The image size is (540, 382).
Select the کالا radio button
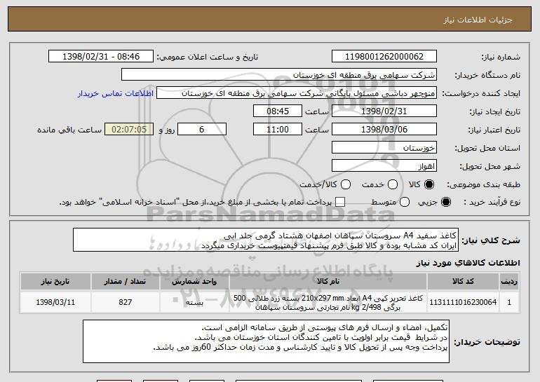pos(429,184)
